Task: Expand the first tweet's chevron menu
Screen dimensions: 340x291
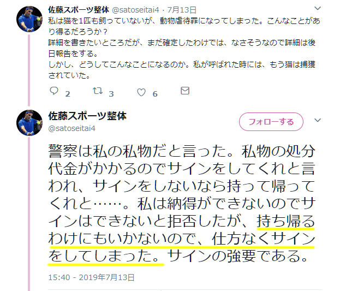Action: point(318,9)
